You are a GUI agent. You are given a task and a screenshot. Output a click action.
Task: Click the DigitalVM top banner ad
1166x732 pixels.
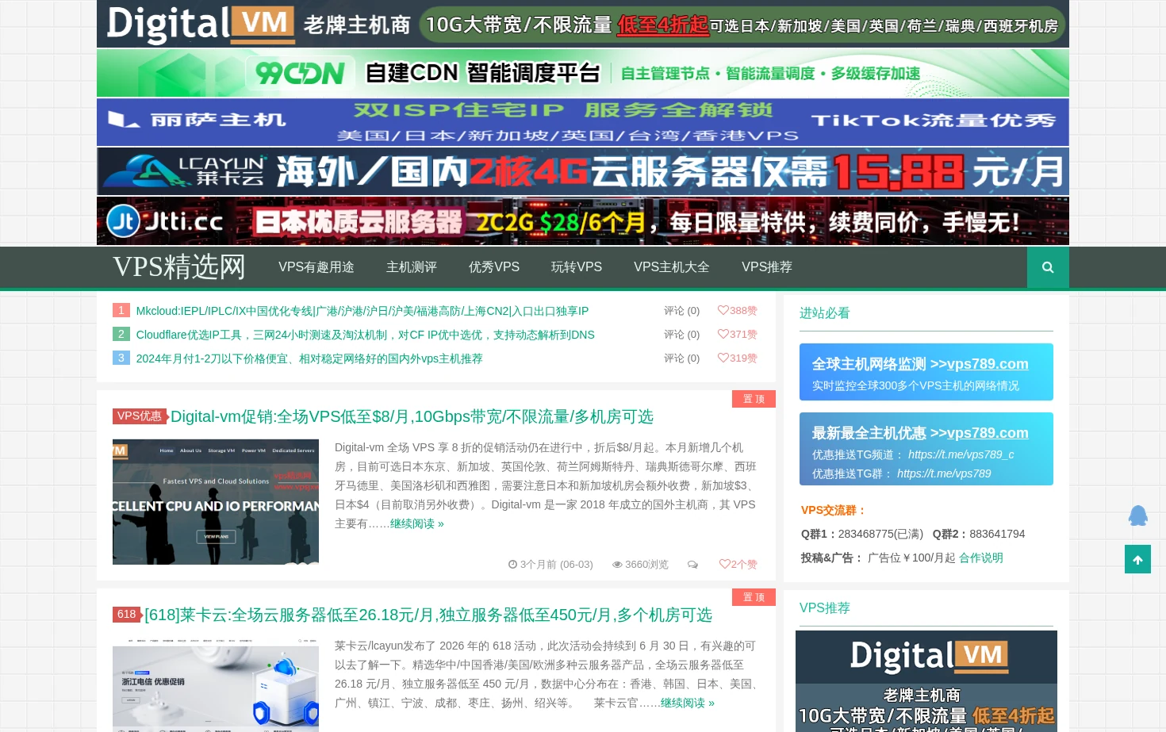click(583, 24)
